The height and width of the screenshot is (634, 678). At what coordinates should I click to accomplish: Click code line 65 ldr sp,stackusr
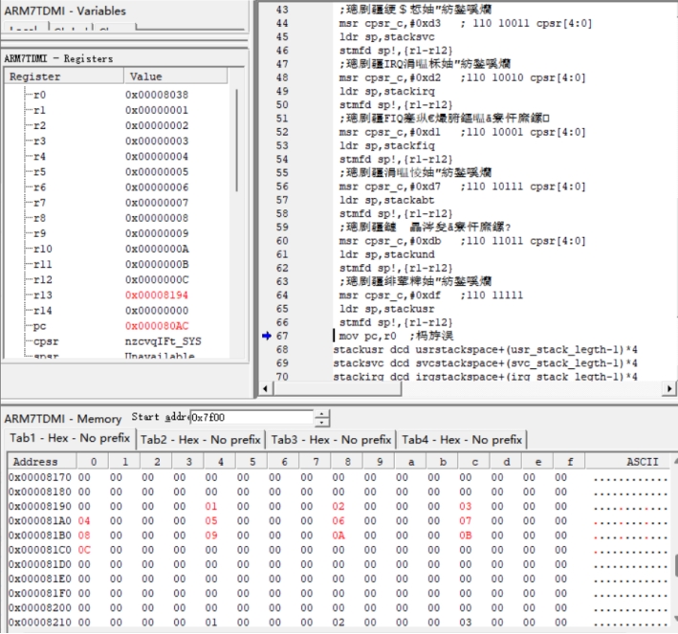tap(387, 309)
